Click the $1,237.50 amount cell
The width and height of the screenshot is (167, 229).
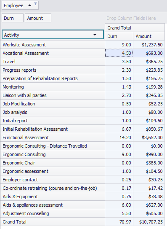(149, 45)
